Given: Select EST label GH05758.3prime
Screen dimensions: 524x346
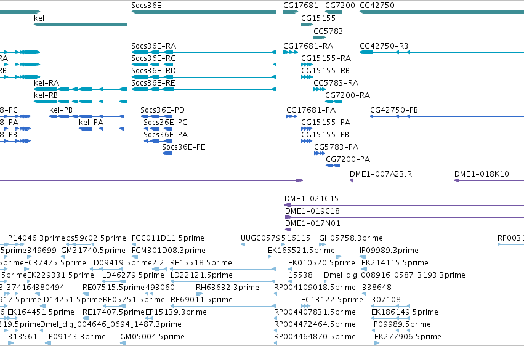Looking at the screenshot, I should click(351, 238).
